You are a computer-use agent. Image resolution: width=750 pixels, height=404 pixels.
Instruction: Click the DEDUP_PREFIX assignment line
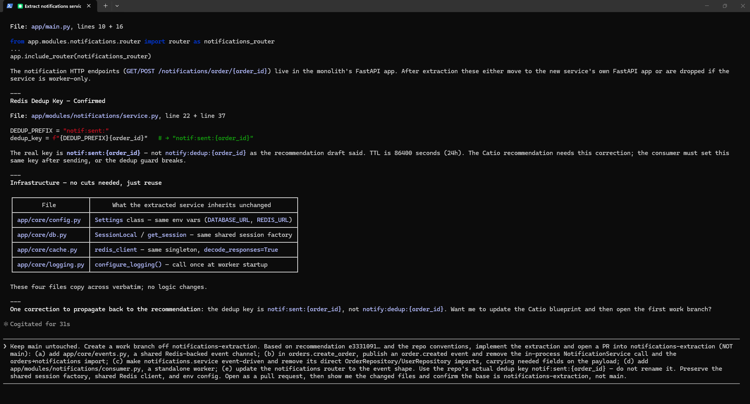[60, 131]
